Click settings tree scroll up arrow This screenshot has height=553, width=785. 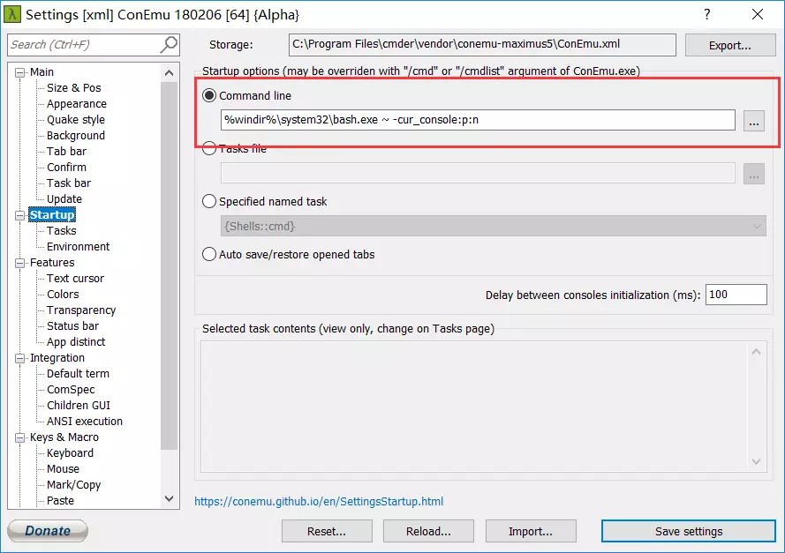click(170, 73)
